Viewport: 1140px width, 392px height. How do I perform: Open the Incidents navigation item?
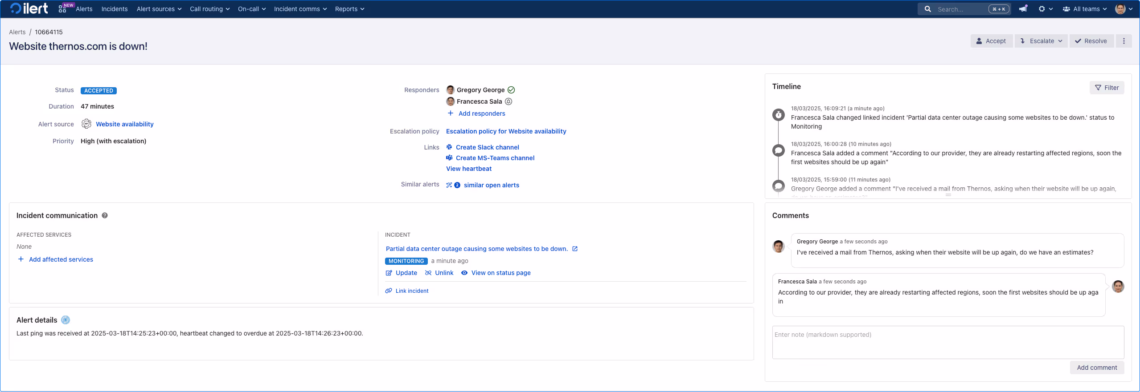click(115, 9)
